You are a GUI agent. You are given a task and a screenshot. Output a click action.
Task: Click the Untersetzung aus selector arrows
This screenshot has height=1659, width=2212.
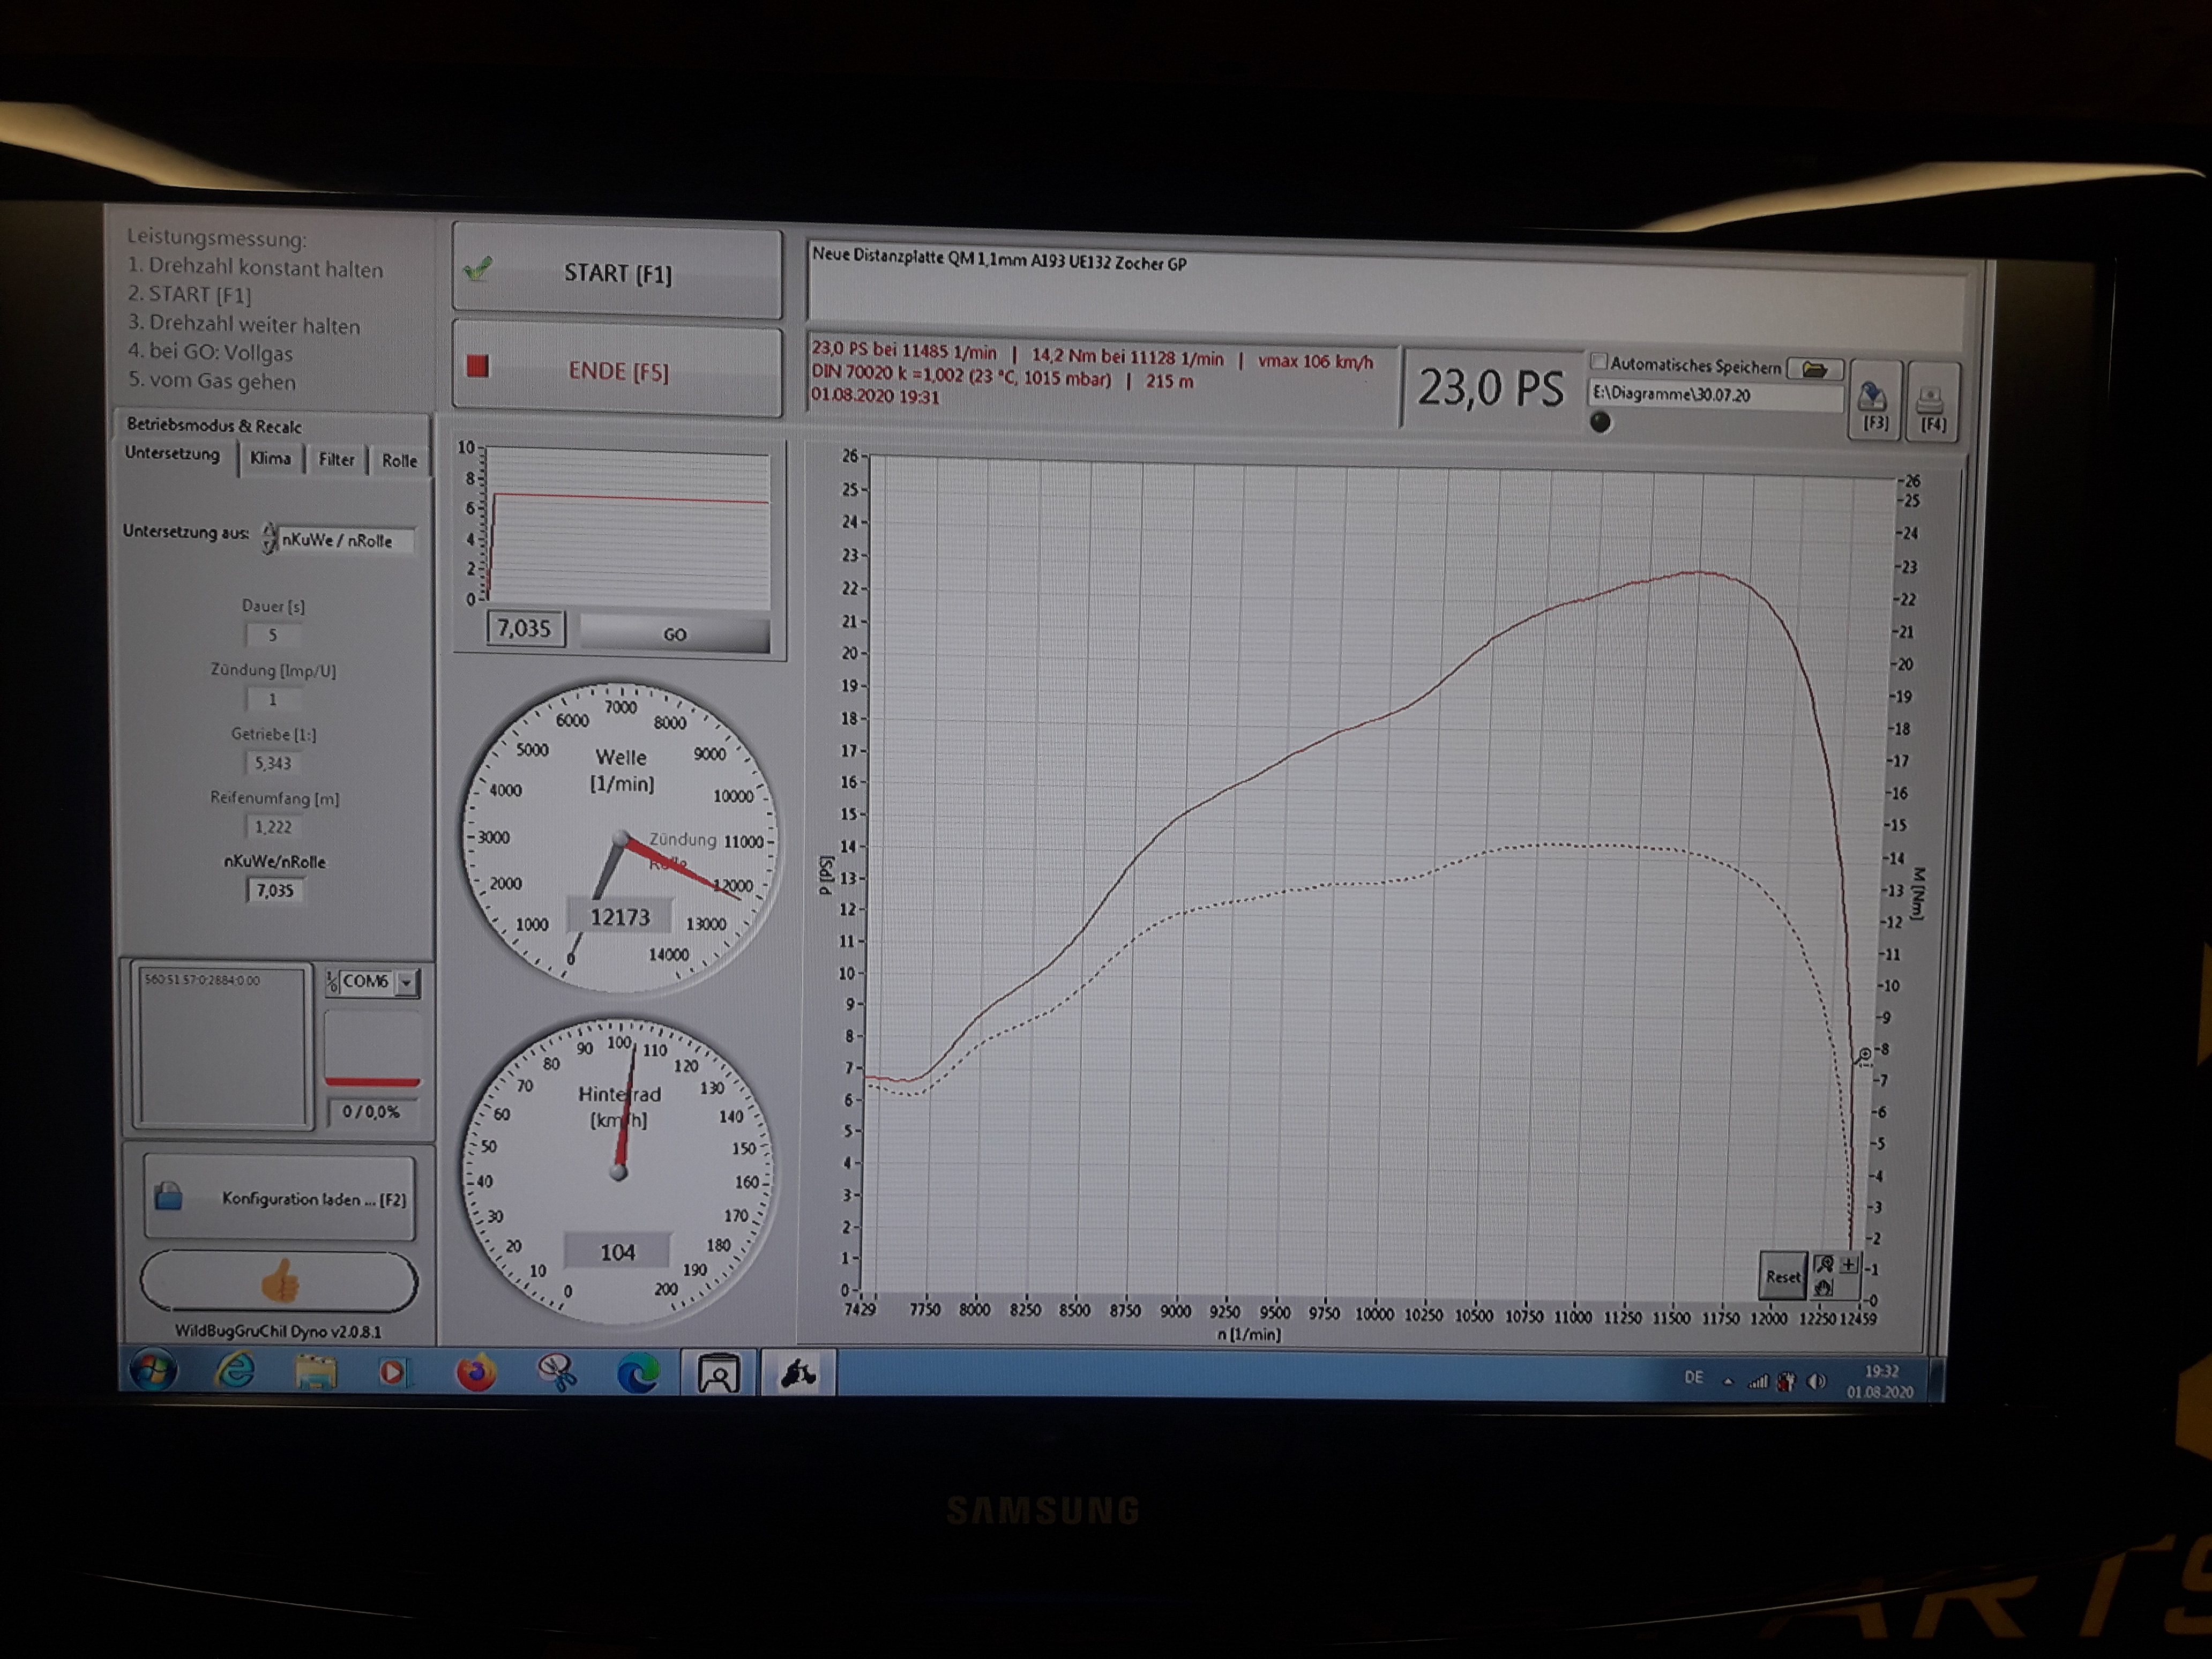(269, 539)
